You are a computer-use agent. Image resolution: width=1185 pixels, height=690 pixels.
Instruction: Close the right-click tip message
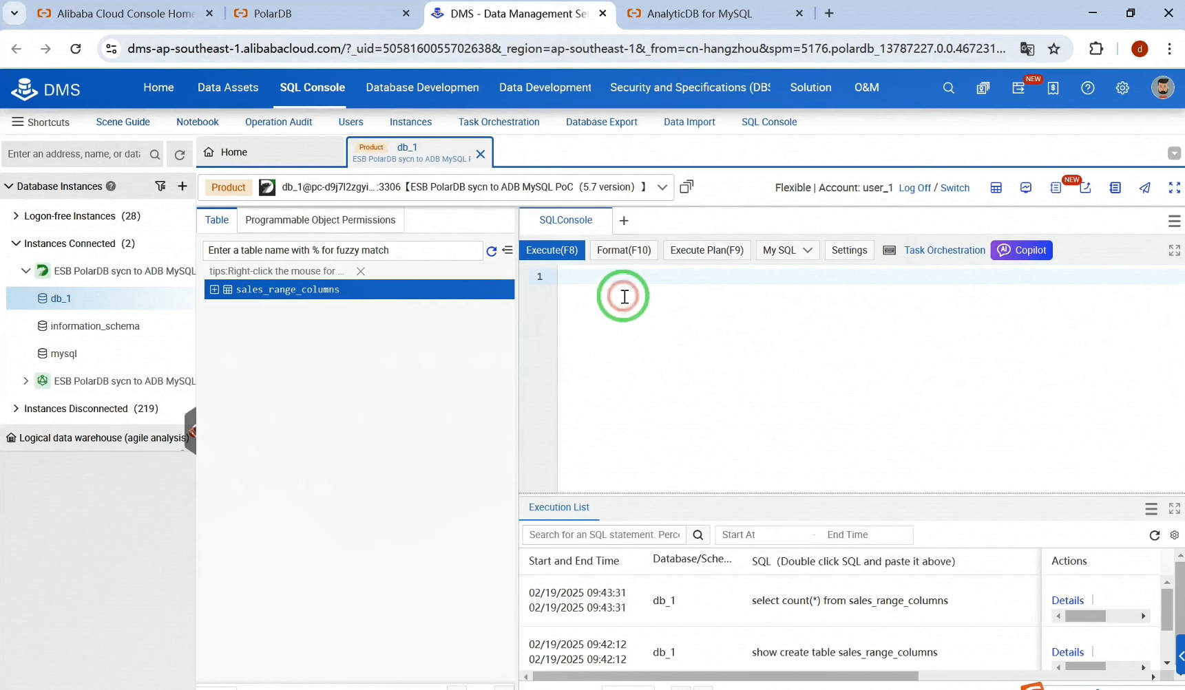tap(361, 271)
